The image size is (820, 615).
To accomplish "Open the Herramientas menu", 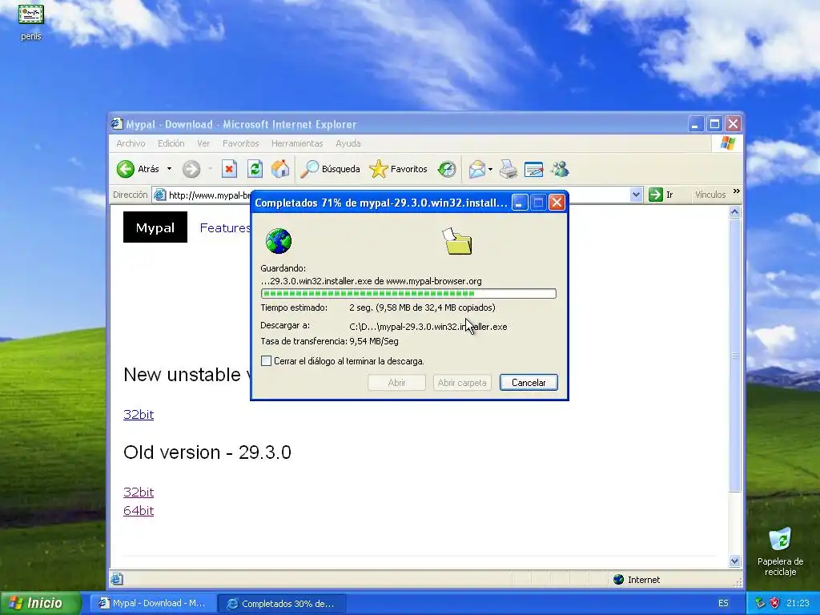I will (x=297, y=143).
